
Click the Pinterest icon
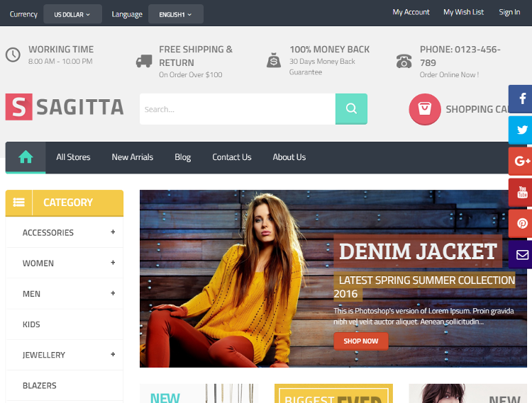click(521, 223)
